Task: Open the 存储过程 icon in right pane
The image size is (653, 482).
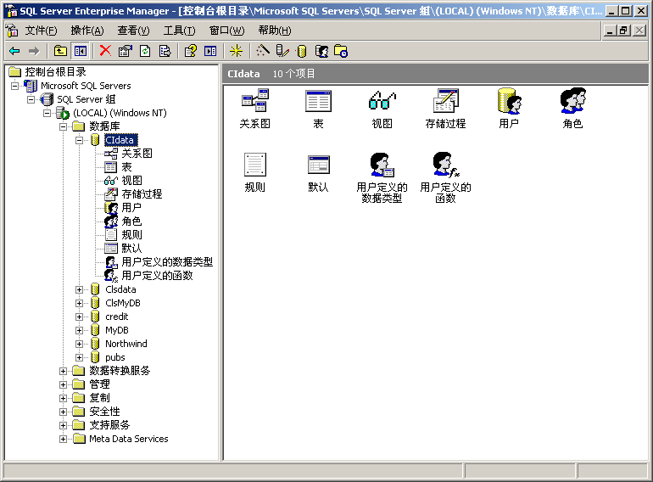Action: click(x=445, y=109)
